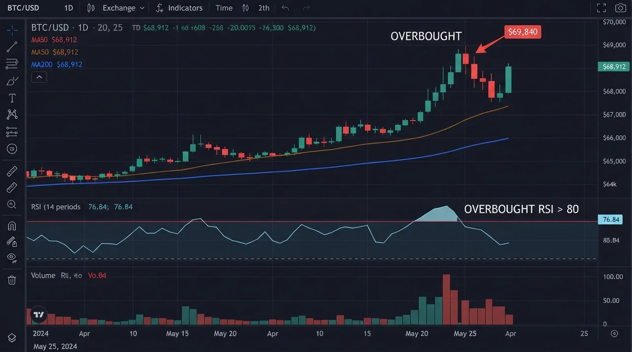Toggle magnet mode snapping
The width and height of the screenshot is (632, 352).
pyautogui.click(x=12, y=226)
